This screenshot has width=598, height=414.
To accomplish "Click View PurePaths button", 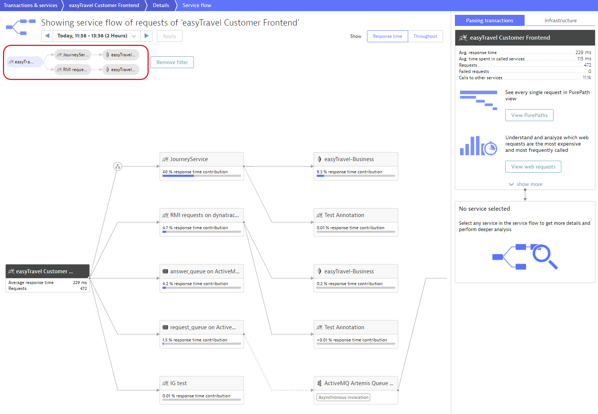I will point(529,115).
